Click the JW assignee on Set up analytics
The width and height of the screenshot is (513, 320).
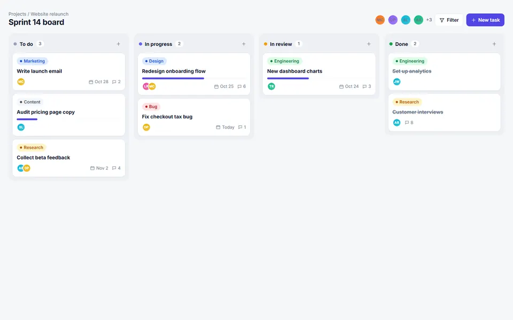(x=397, y=82)
